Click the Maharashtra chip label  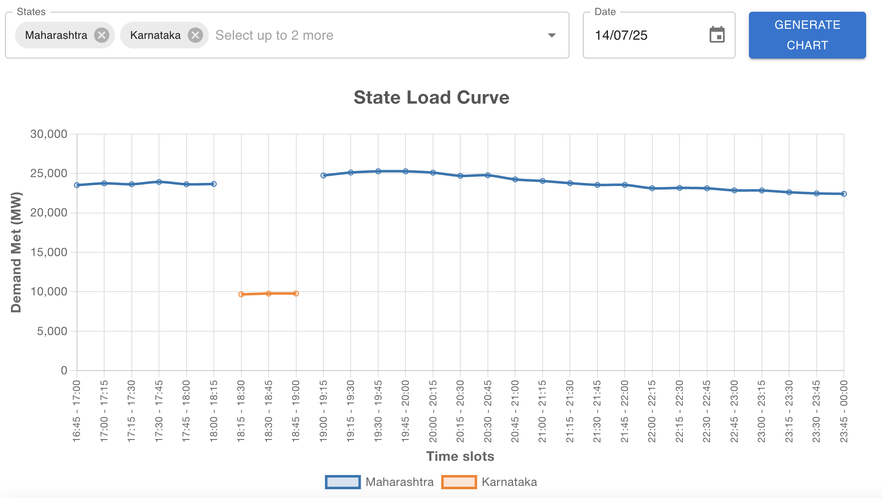click(56, 35)
